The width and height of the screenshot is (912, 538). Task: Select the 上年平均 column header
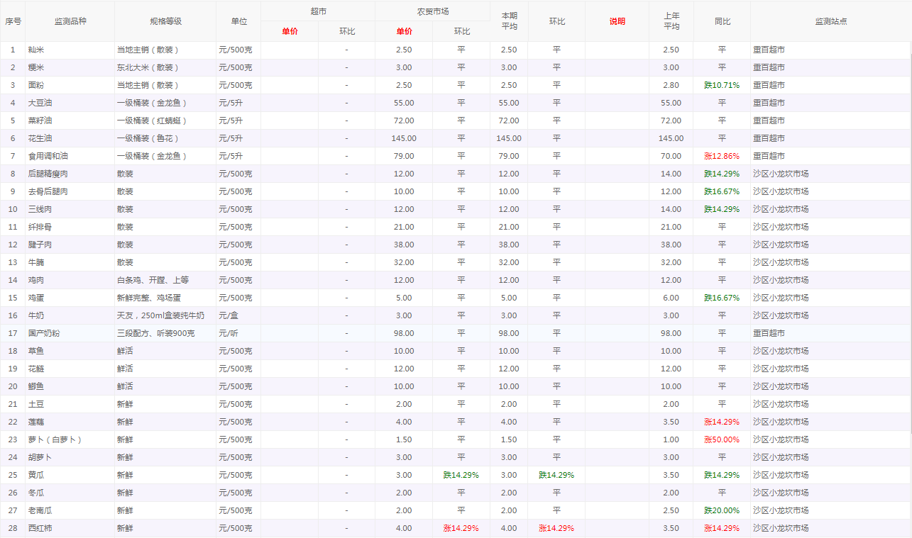point(671,21)
